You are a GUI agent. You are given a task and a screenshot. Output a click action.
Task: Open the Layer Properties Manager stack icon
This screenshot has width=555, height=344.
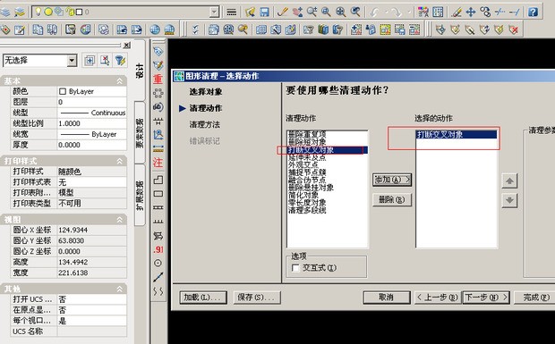[x=5, y=12]
